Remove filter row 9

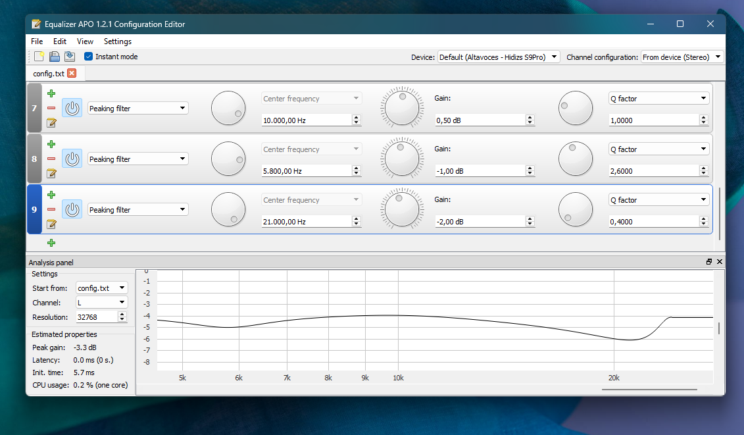[51, 209]
